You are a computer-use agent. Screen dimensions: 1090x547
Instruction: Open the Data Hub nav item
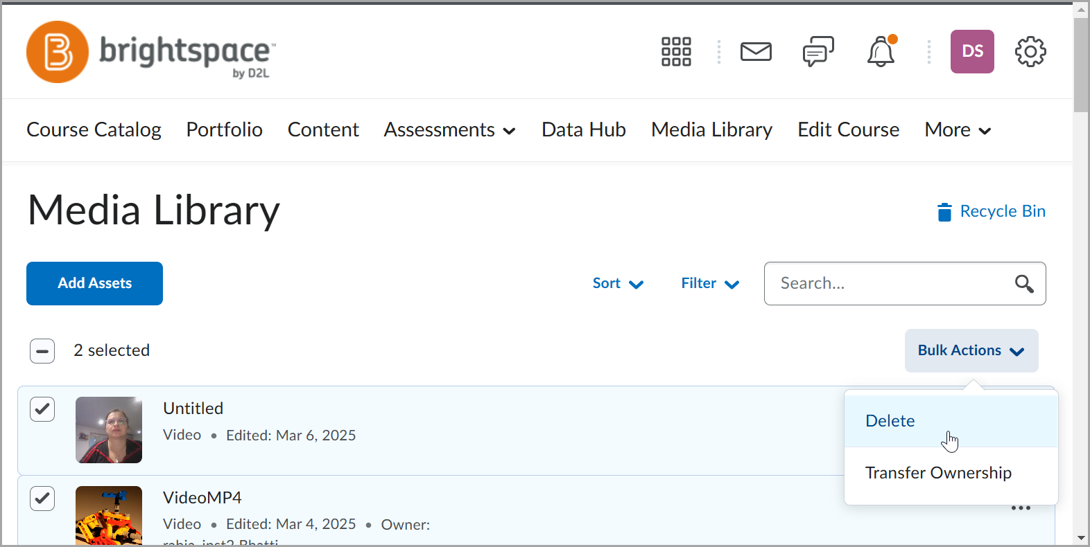point(584,130)
